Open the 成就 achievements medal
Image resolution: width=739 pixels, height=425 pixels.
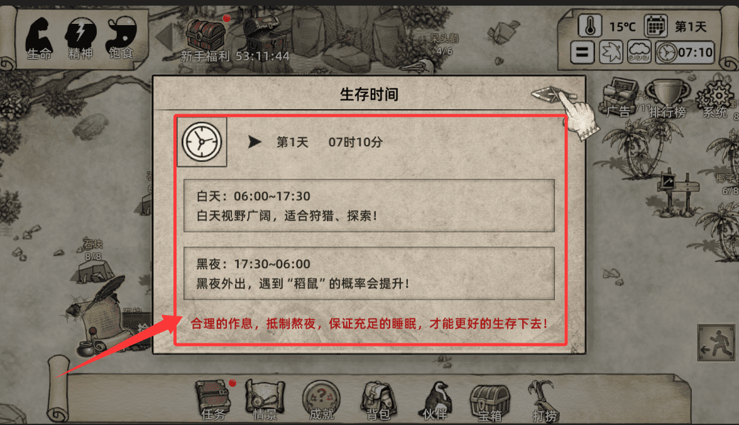[322, 400]
